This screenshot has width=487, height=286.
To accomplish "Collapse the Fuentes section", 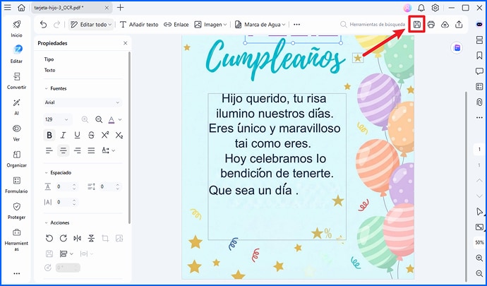I will (47, 88).
